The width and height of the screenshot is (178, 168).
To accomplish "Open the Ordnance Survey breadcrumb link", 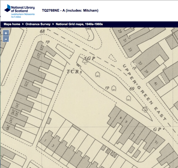I will click(38, 24).
